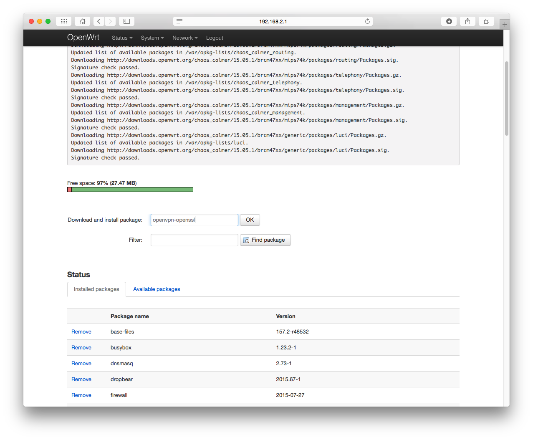Remove the dnsmasq package

click(81, 364)
